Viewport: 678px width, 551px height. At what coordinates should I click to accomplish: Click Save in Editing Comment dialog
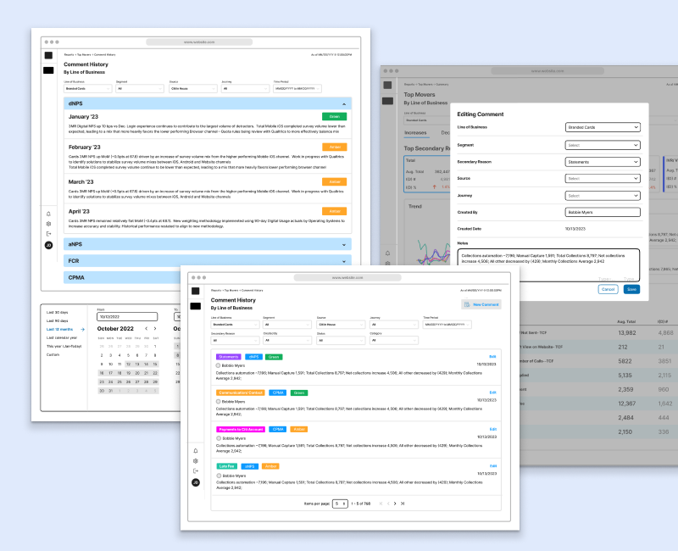point(631,289)
